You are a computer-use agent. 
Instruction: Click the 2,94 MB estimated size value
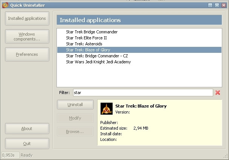click(141, 128)
